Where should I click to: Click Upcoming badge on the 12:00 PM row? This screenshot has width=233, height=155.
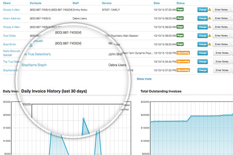pos(183,53)
